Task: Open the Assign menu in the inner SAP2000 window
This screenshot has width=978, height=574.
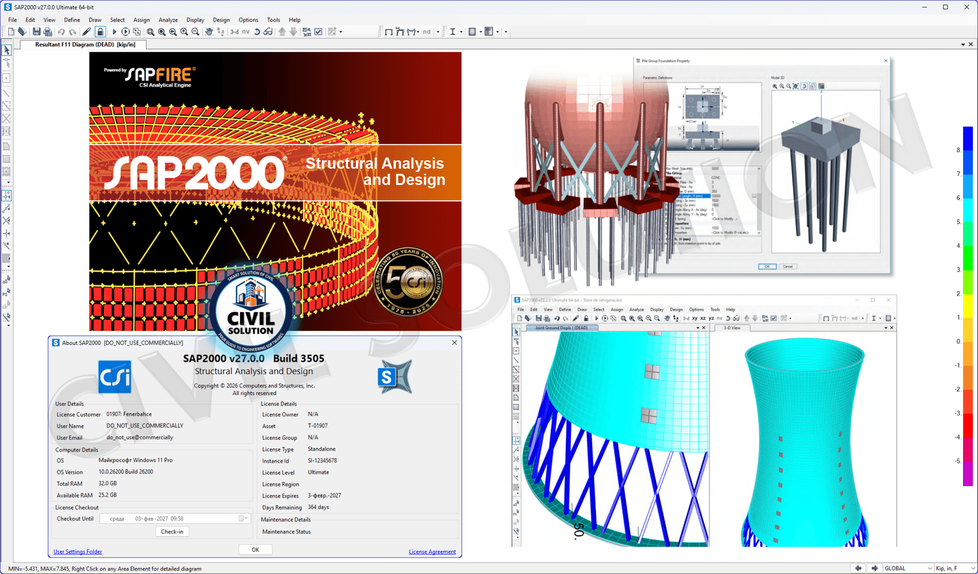Action: pyautogui.click(x=616, y=309)
